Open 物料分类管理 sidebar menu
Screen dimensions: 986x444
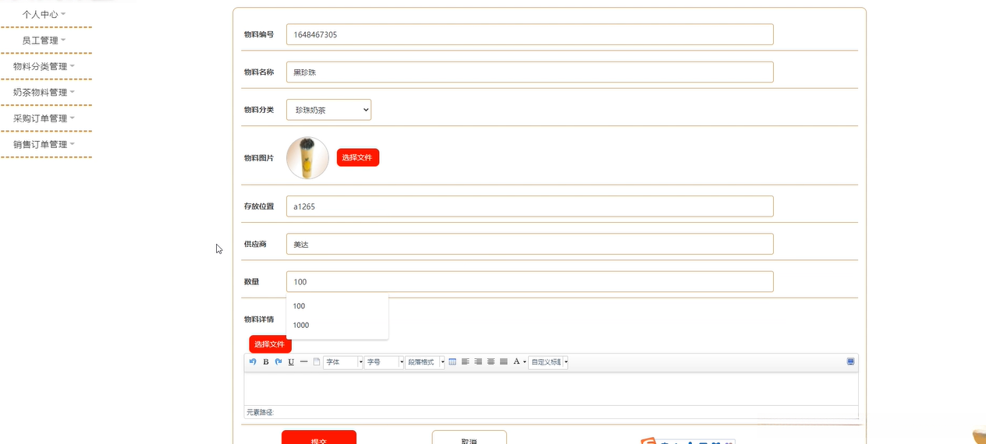[x=44, y=66]
